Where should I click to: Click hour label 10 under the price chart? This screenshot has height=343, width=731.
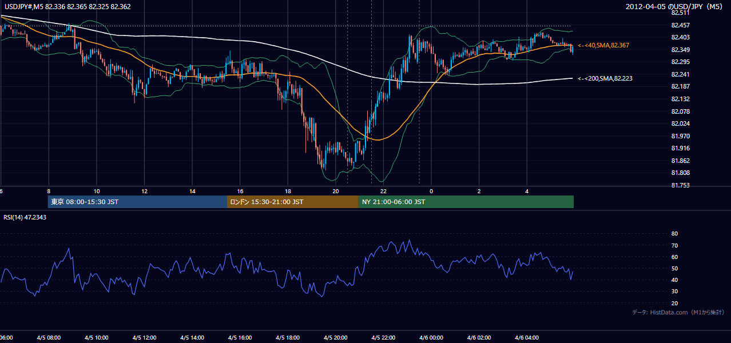(97, 192)
